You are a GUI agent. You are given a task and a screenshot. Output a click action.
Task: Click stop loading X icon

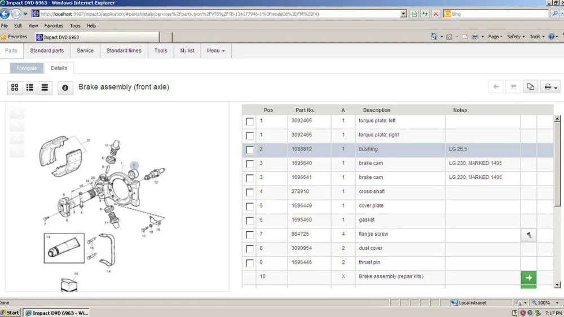click(x=435, y=14)
